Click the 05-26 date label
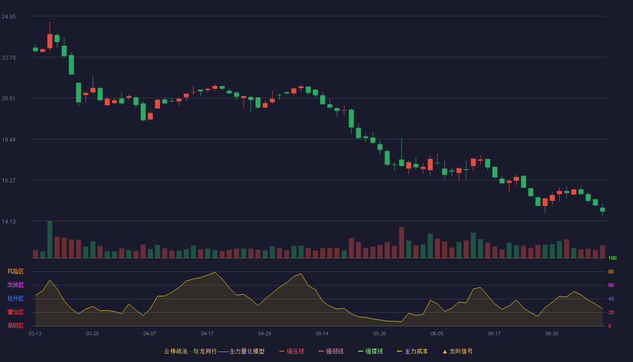 tap(379, 333)
